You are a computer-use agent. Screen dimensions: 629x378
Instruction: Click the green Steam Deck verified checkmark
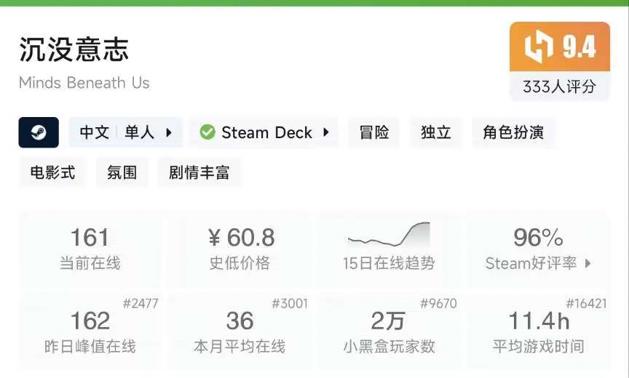tap(207, 132)
